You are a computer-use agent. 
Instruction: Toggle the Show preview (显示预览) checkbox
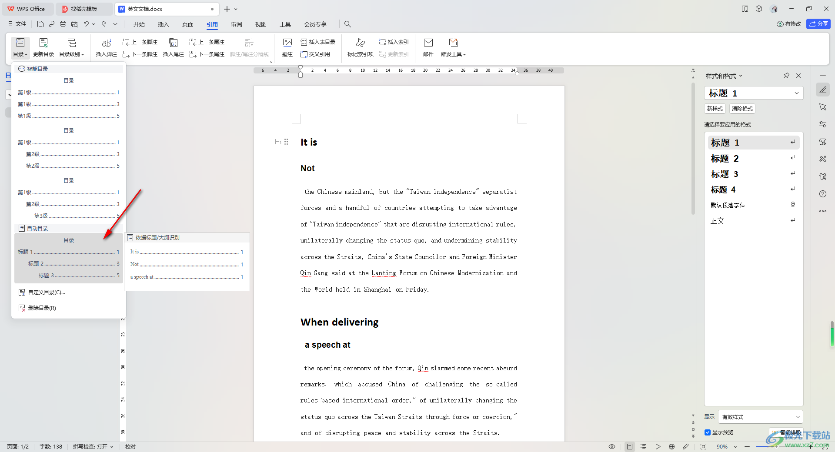point(708,432)
